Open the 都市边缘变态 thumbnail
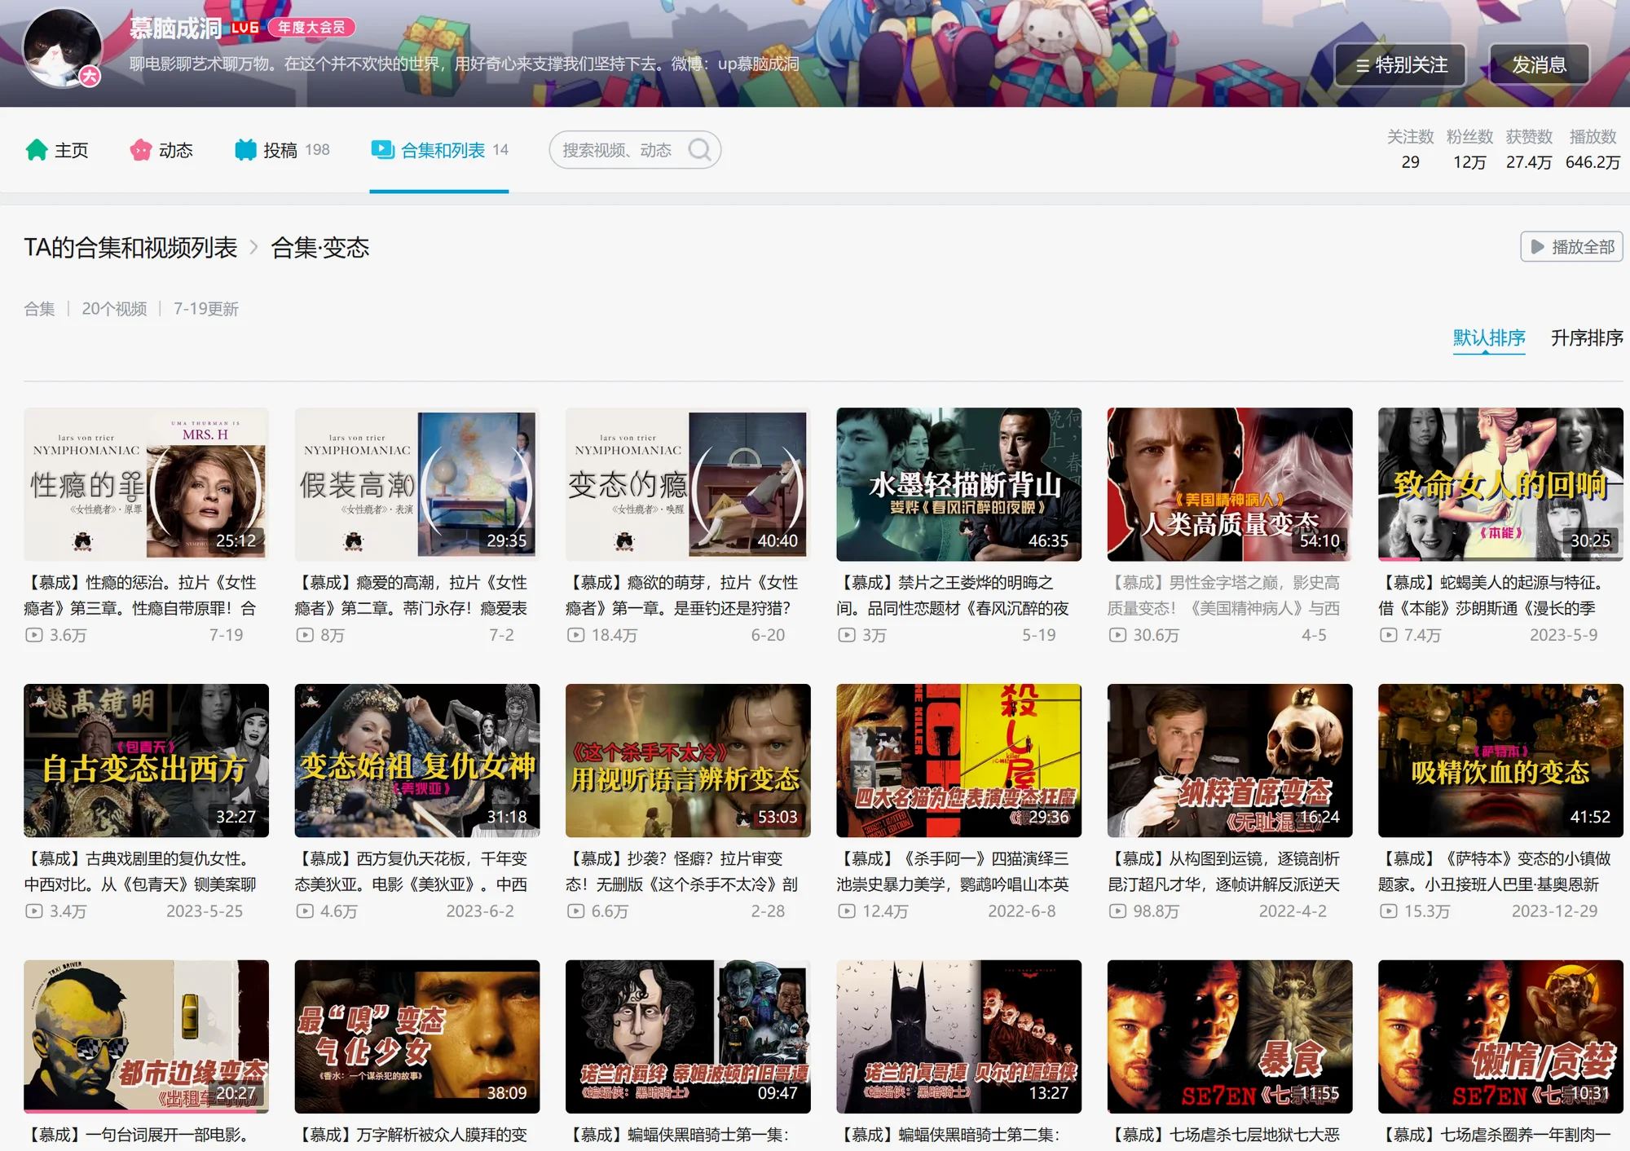The height and width of the screenshot is (1151, 1630). click(x=146, y=1037)
